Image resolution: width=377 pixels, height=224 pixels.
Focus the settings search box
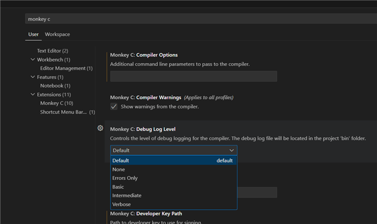[201, 19]
